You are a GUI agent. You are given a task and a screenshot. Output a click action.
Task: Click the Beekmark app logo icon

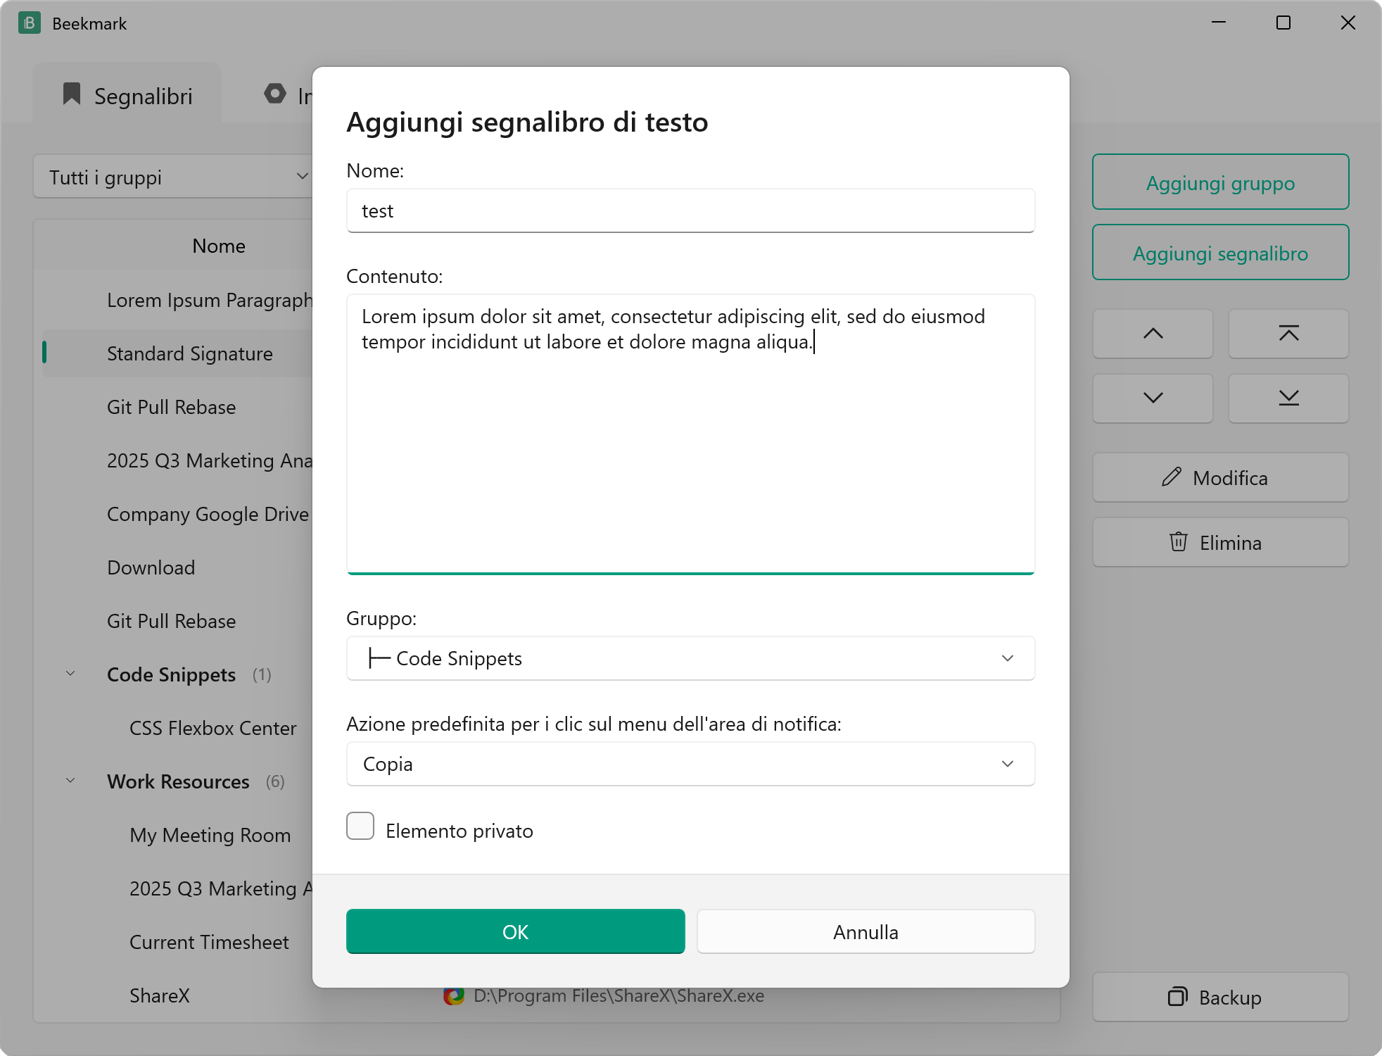click(x=29, y=23)
